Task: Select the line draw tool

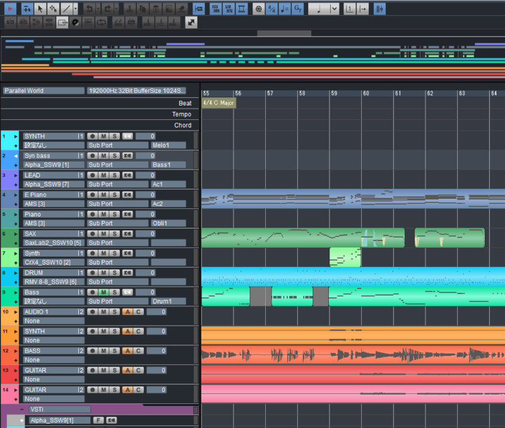Action: coord(66,9)
